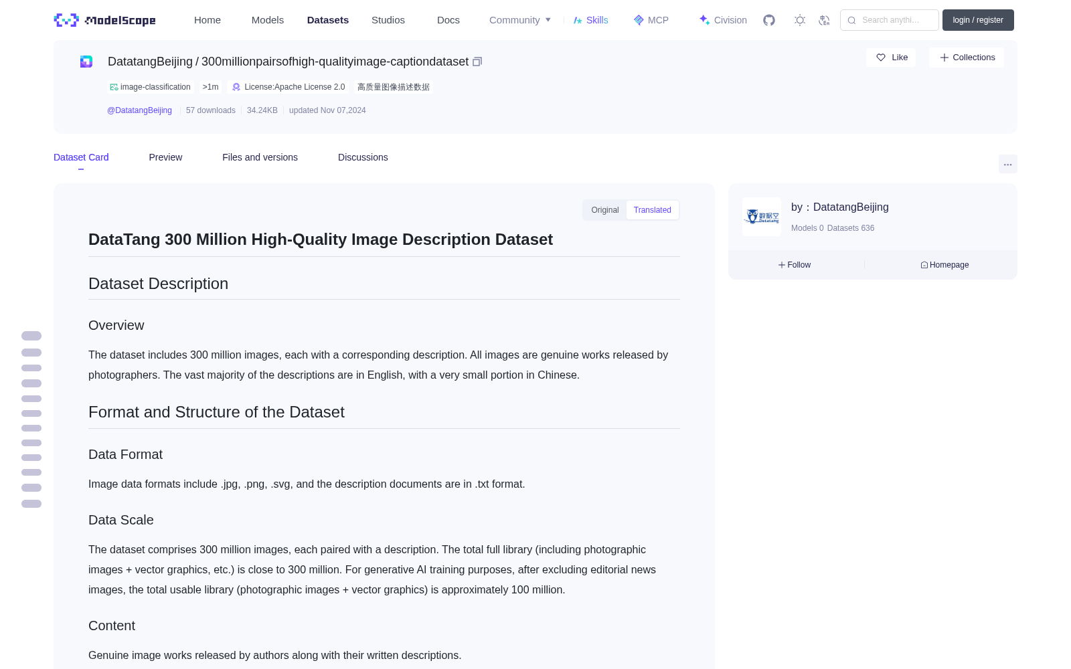
Task: Click the heart Like button
Action: click(891, 58)
